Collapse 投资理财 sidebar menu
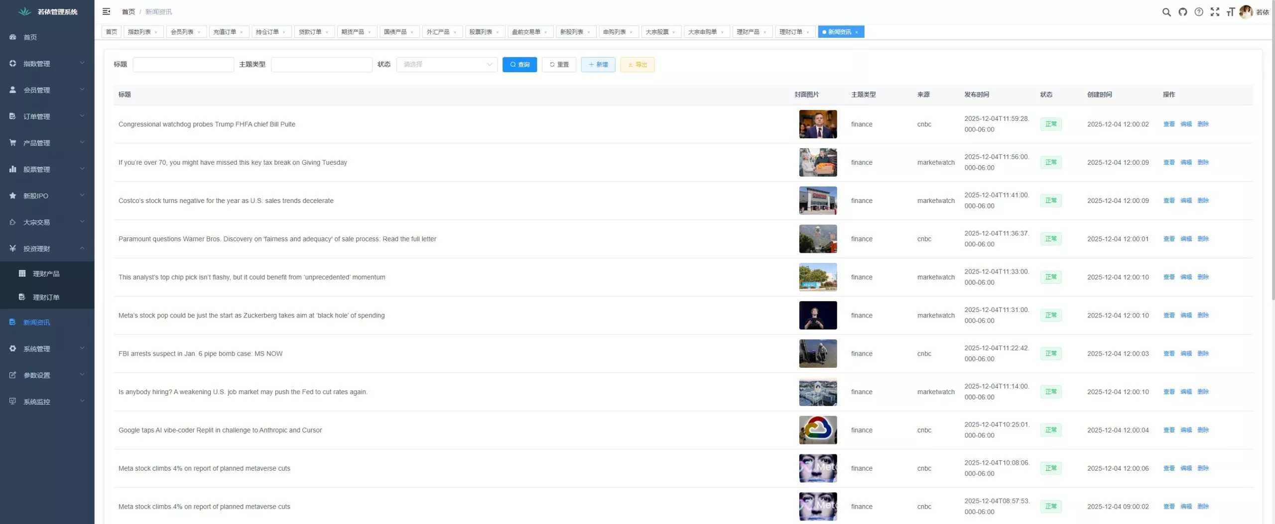This screenshot has height=524, width=1275. [x=47, y=249]
